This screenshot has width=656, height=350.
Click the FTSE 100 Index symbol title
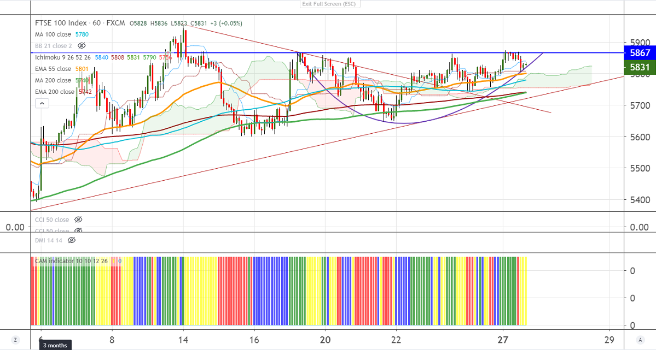(x=61, y=23)
